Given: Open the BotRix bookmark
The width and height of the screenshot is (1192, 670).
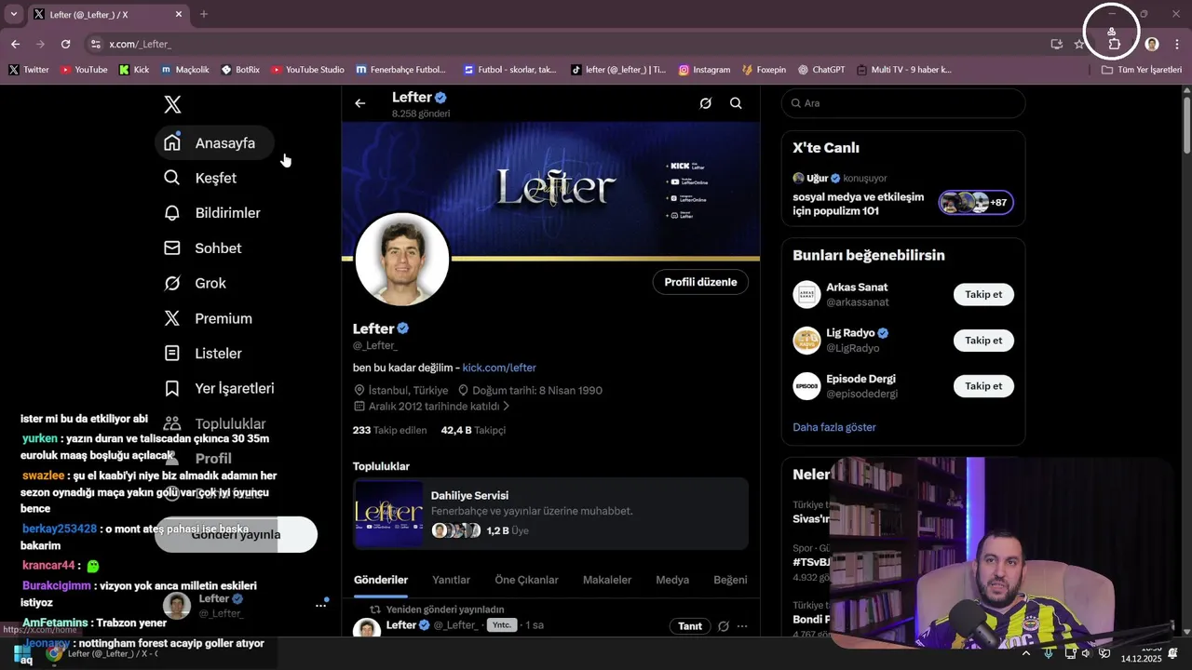Looking at the screenshot, I should point(240,70).
